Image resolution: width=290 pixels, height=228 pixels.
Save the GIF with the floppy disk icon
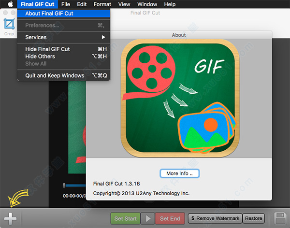281,218
